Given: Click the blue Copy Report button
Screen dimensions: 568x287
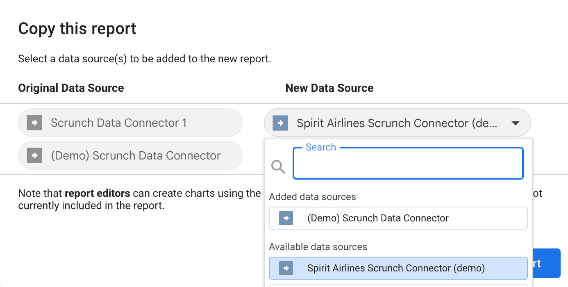Looking at the screenshot, I should pos(546,264).
